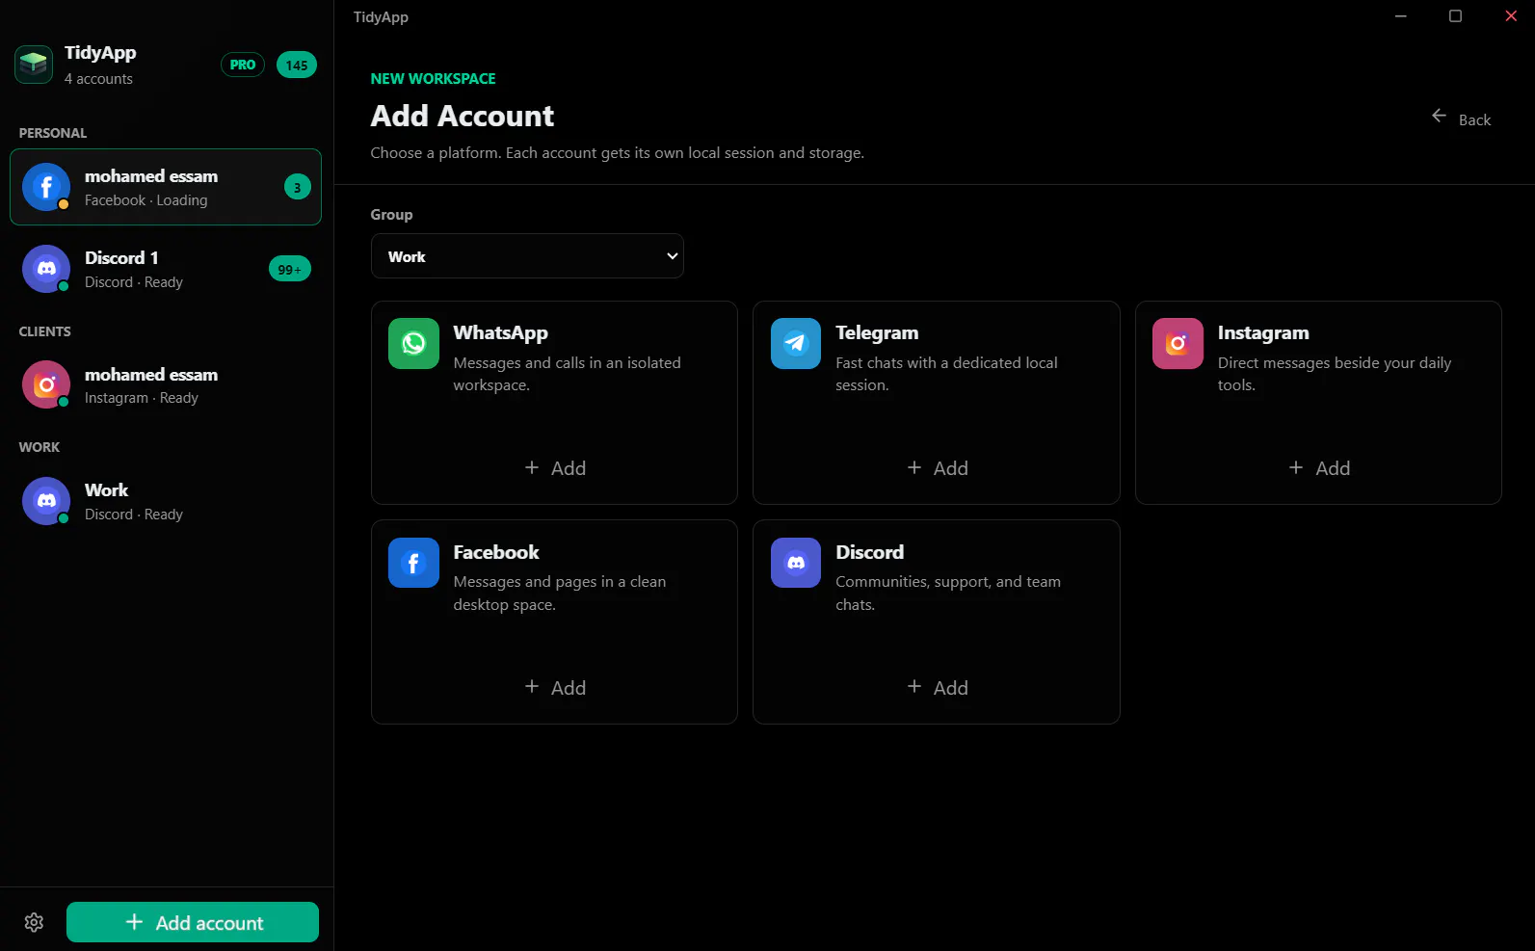Screen dimensions: 1535x951
Task: Click the Discord card title
Action: [869, 552]
